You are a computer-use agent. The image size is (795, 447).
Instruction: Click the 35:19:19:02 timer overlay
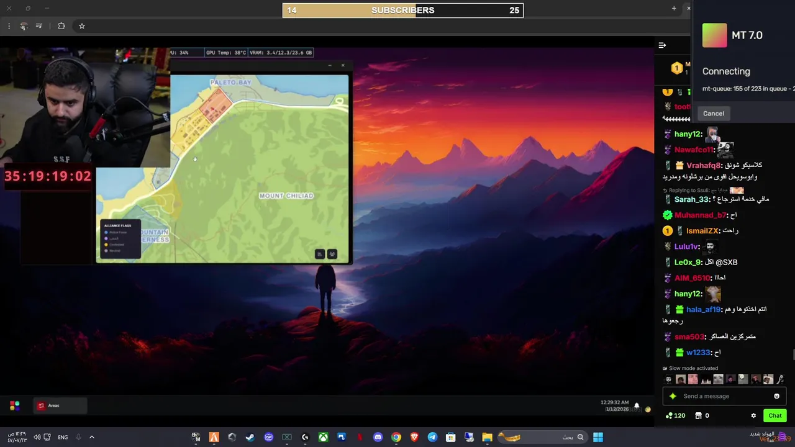coord(48,176)
